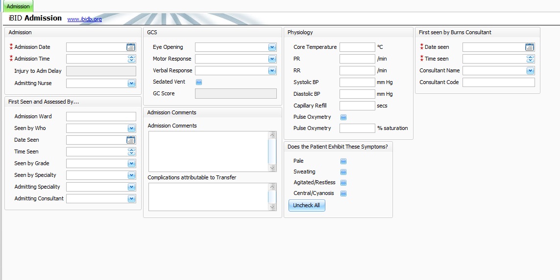Click Burns Consultant Time seen spinner

tap(530, 59)
